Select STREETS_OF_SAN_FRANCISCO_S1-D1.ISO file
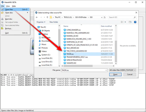The height and width of the screenshot is (112, 146). coord(82,45)
